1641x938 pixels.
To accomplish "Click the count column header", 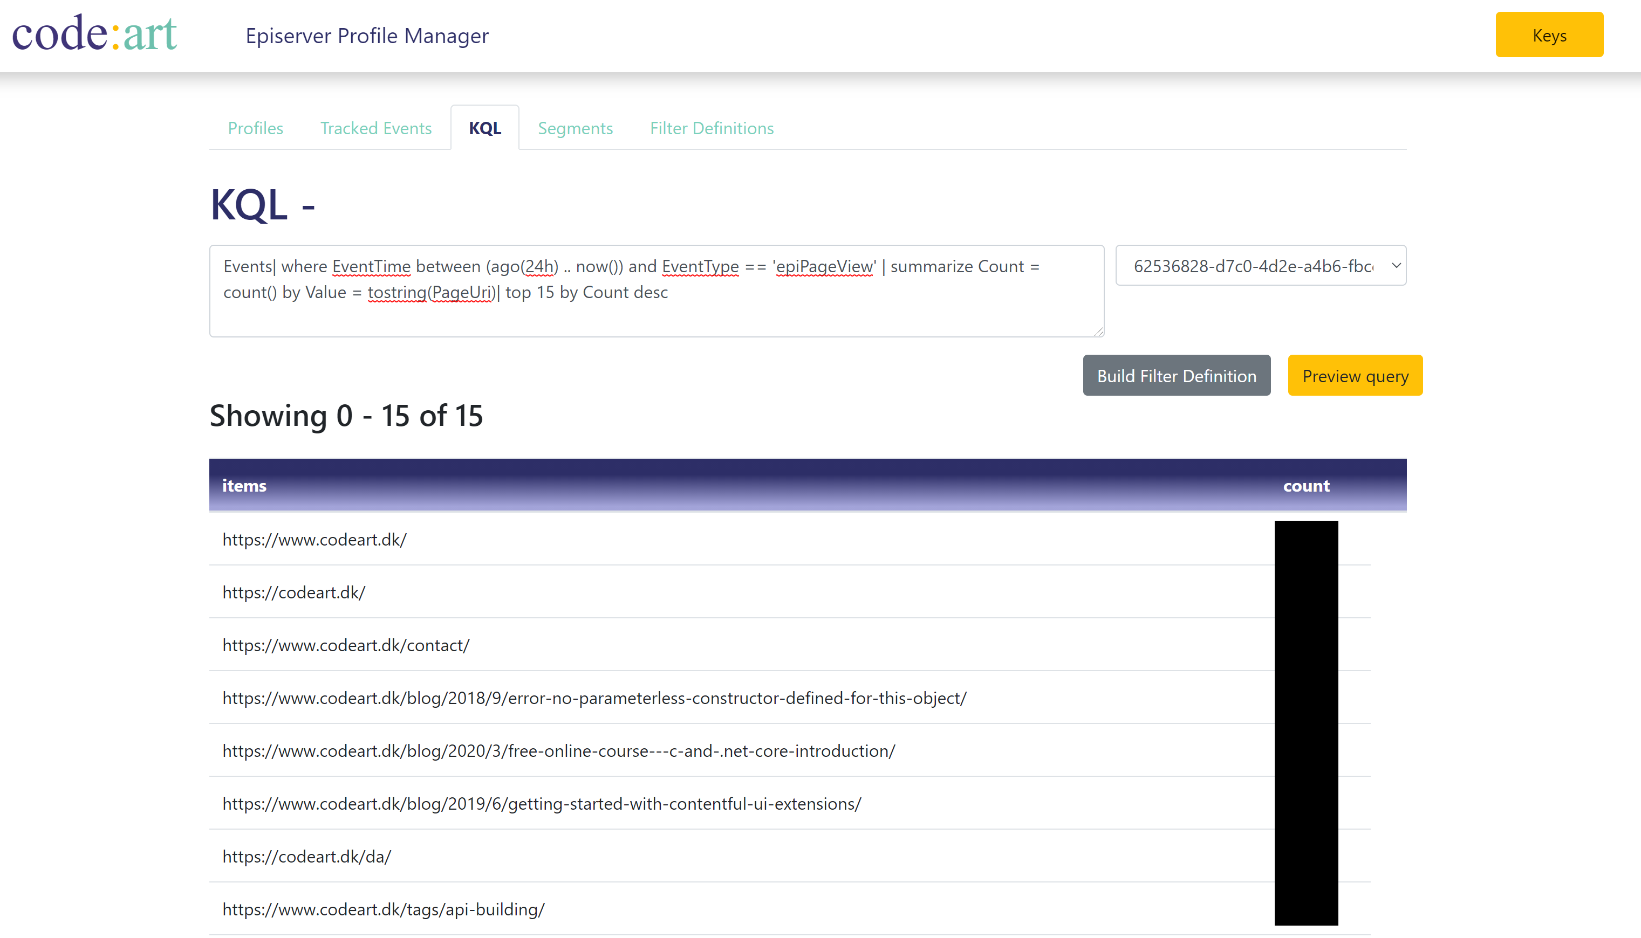I will 1306,486.
